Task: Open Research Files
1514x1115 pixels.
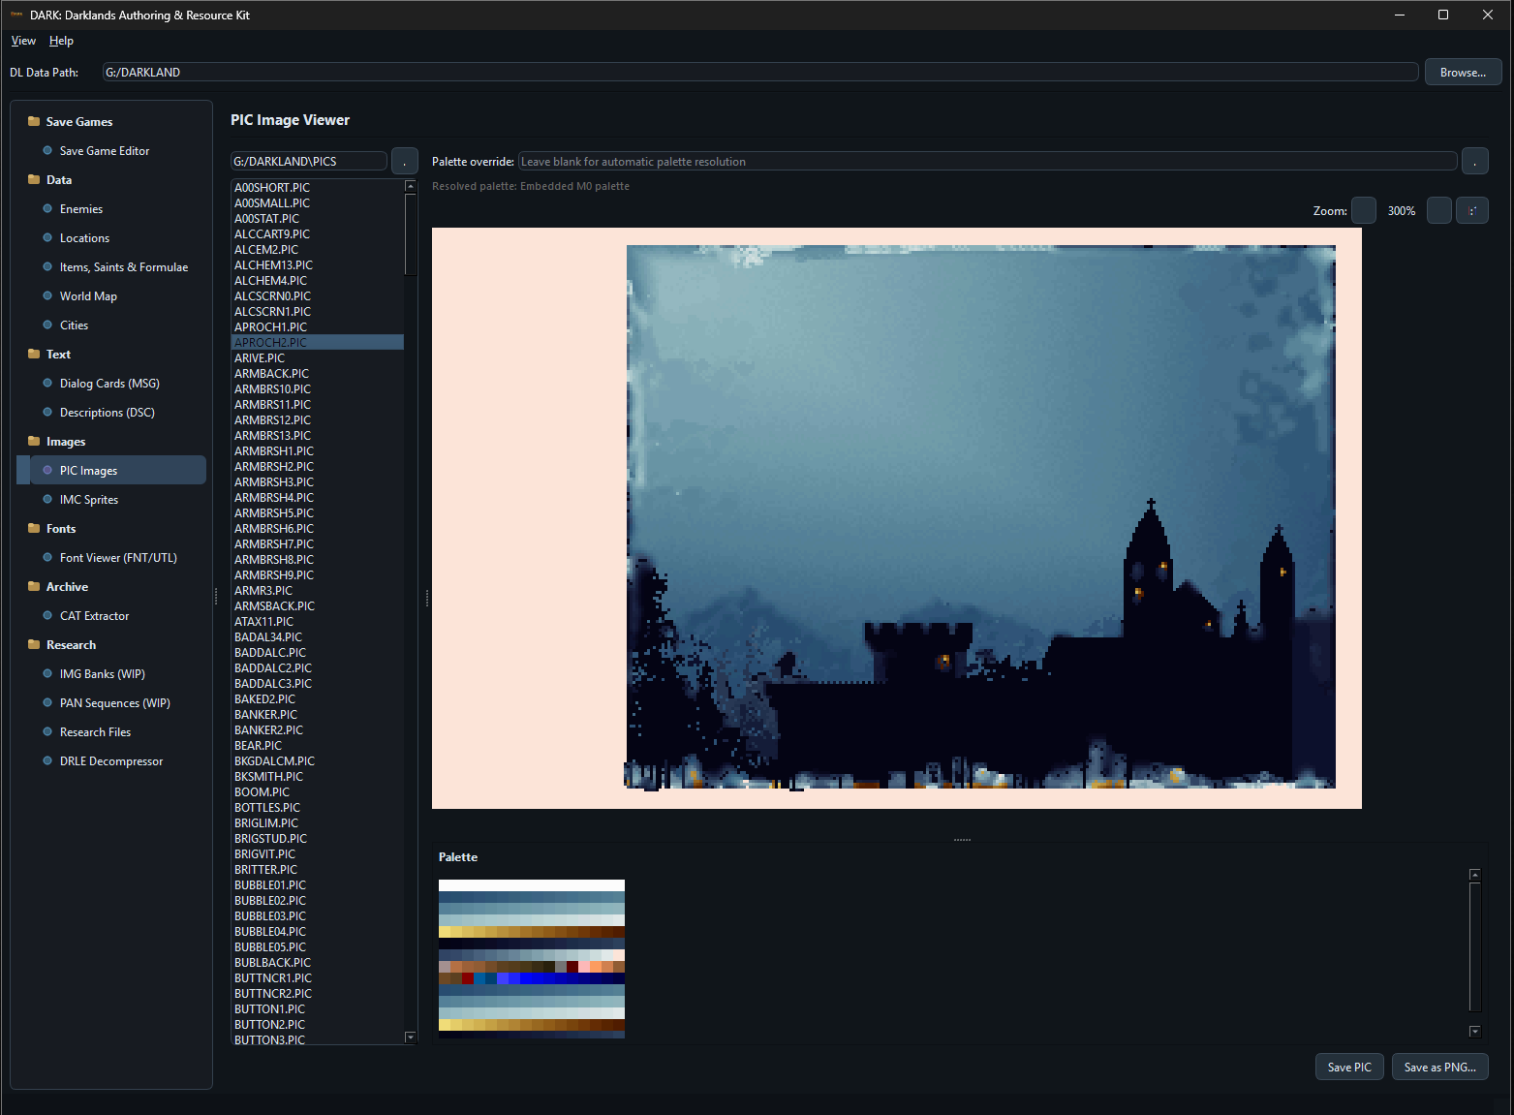Action: pos(95,732)
